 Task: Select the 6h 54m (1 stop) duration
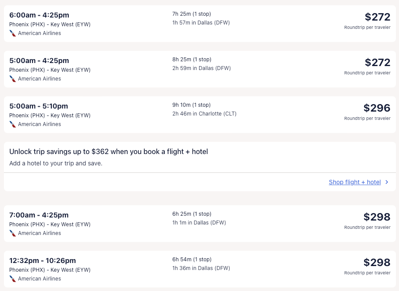[192, 259]
